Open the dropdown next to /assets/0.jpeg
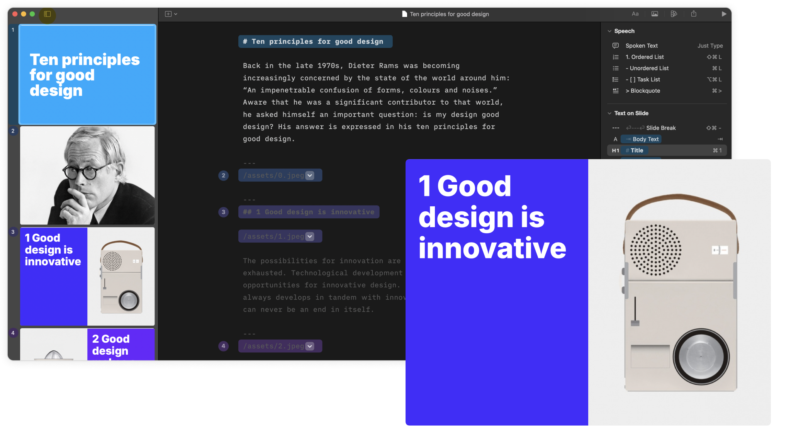This screenshot has width=791, height=445. [x=309, y=175]
